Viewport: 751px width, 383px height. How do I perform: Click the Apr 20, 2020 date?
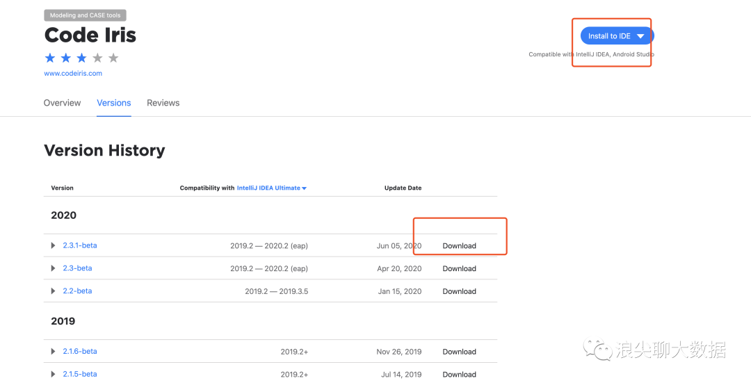click(x=399, y=268)
